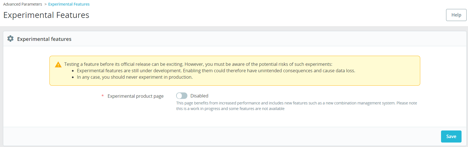The height and width of the screenshot is (147, 468).
Task: Click the Experimental features card header title
Action: [44, 39]
